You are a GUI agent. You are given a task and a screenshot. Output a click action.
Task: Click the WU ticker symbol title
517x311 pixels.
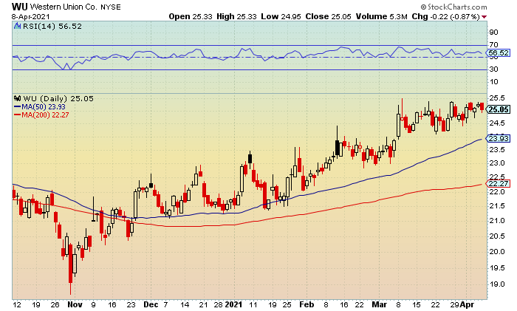click(x=20, y=7)
